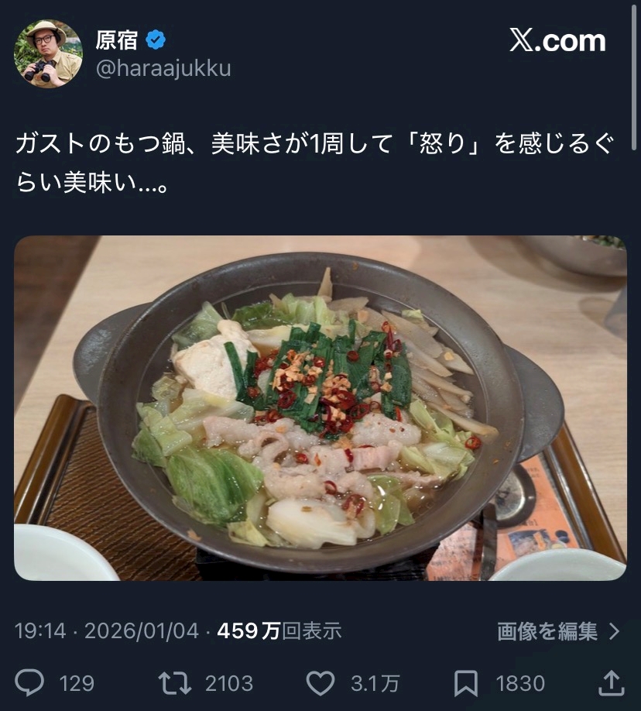Viewport: 641px width, 711px height.
Task: Open the 原宿 profile avatar
Action: 49,54
